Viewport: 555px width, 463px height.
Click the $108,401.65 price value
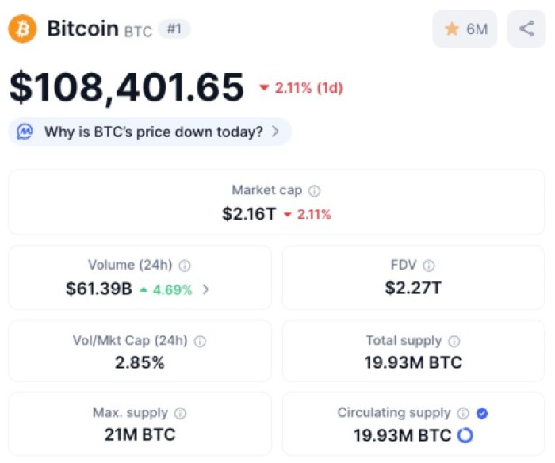pyautogui.click(x=127, y=87)
